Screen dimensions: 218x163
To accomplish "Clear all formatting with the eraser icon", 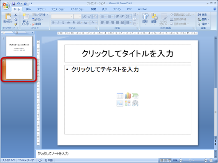I will (x=95, y=17).
